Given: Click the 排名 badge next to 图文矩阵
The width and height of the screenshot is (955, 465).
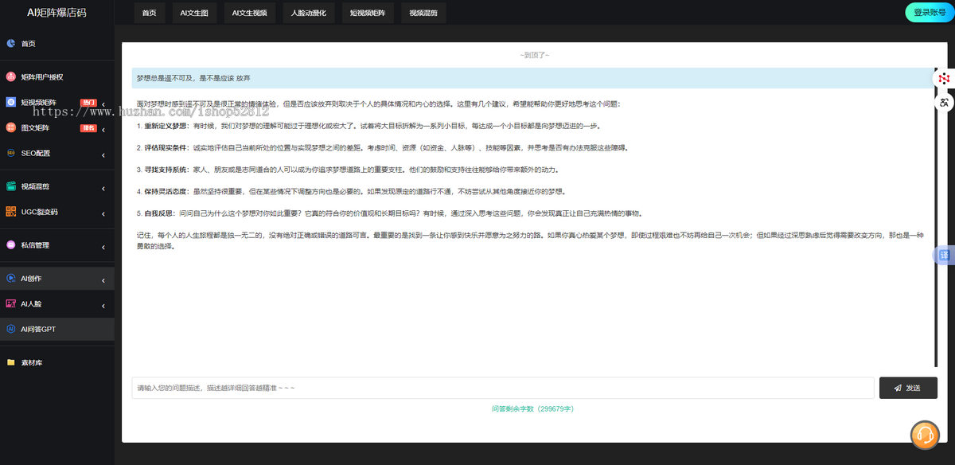Looking at the screenshot, I should [88, 127].
